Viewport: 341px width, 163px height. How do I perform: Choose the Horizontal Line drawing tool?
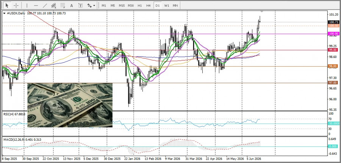pos(36,5)
